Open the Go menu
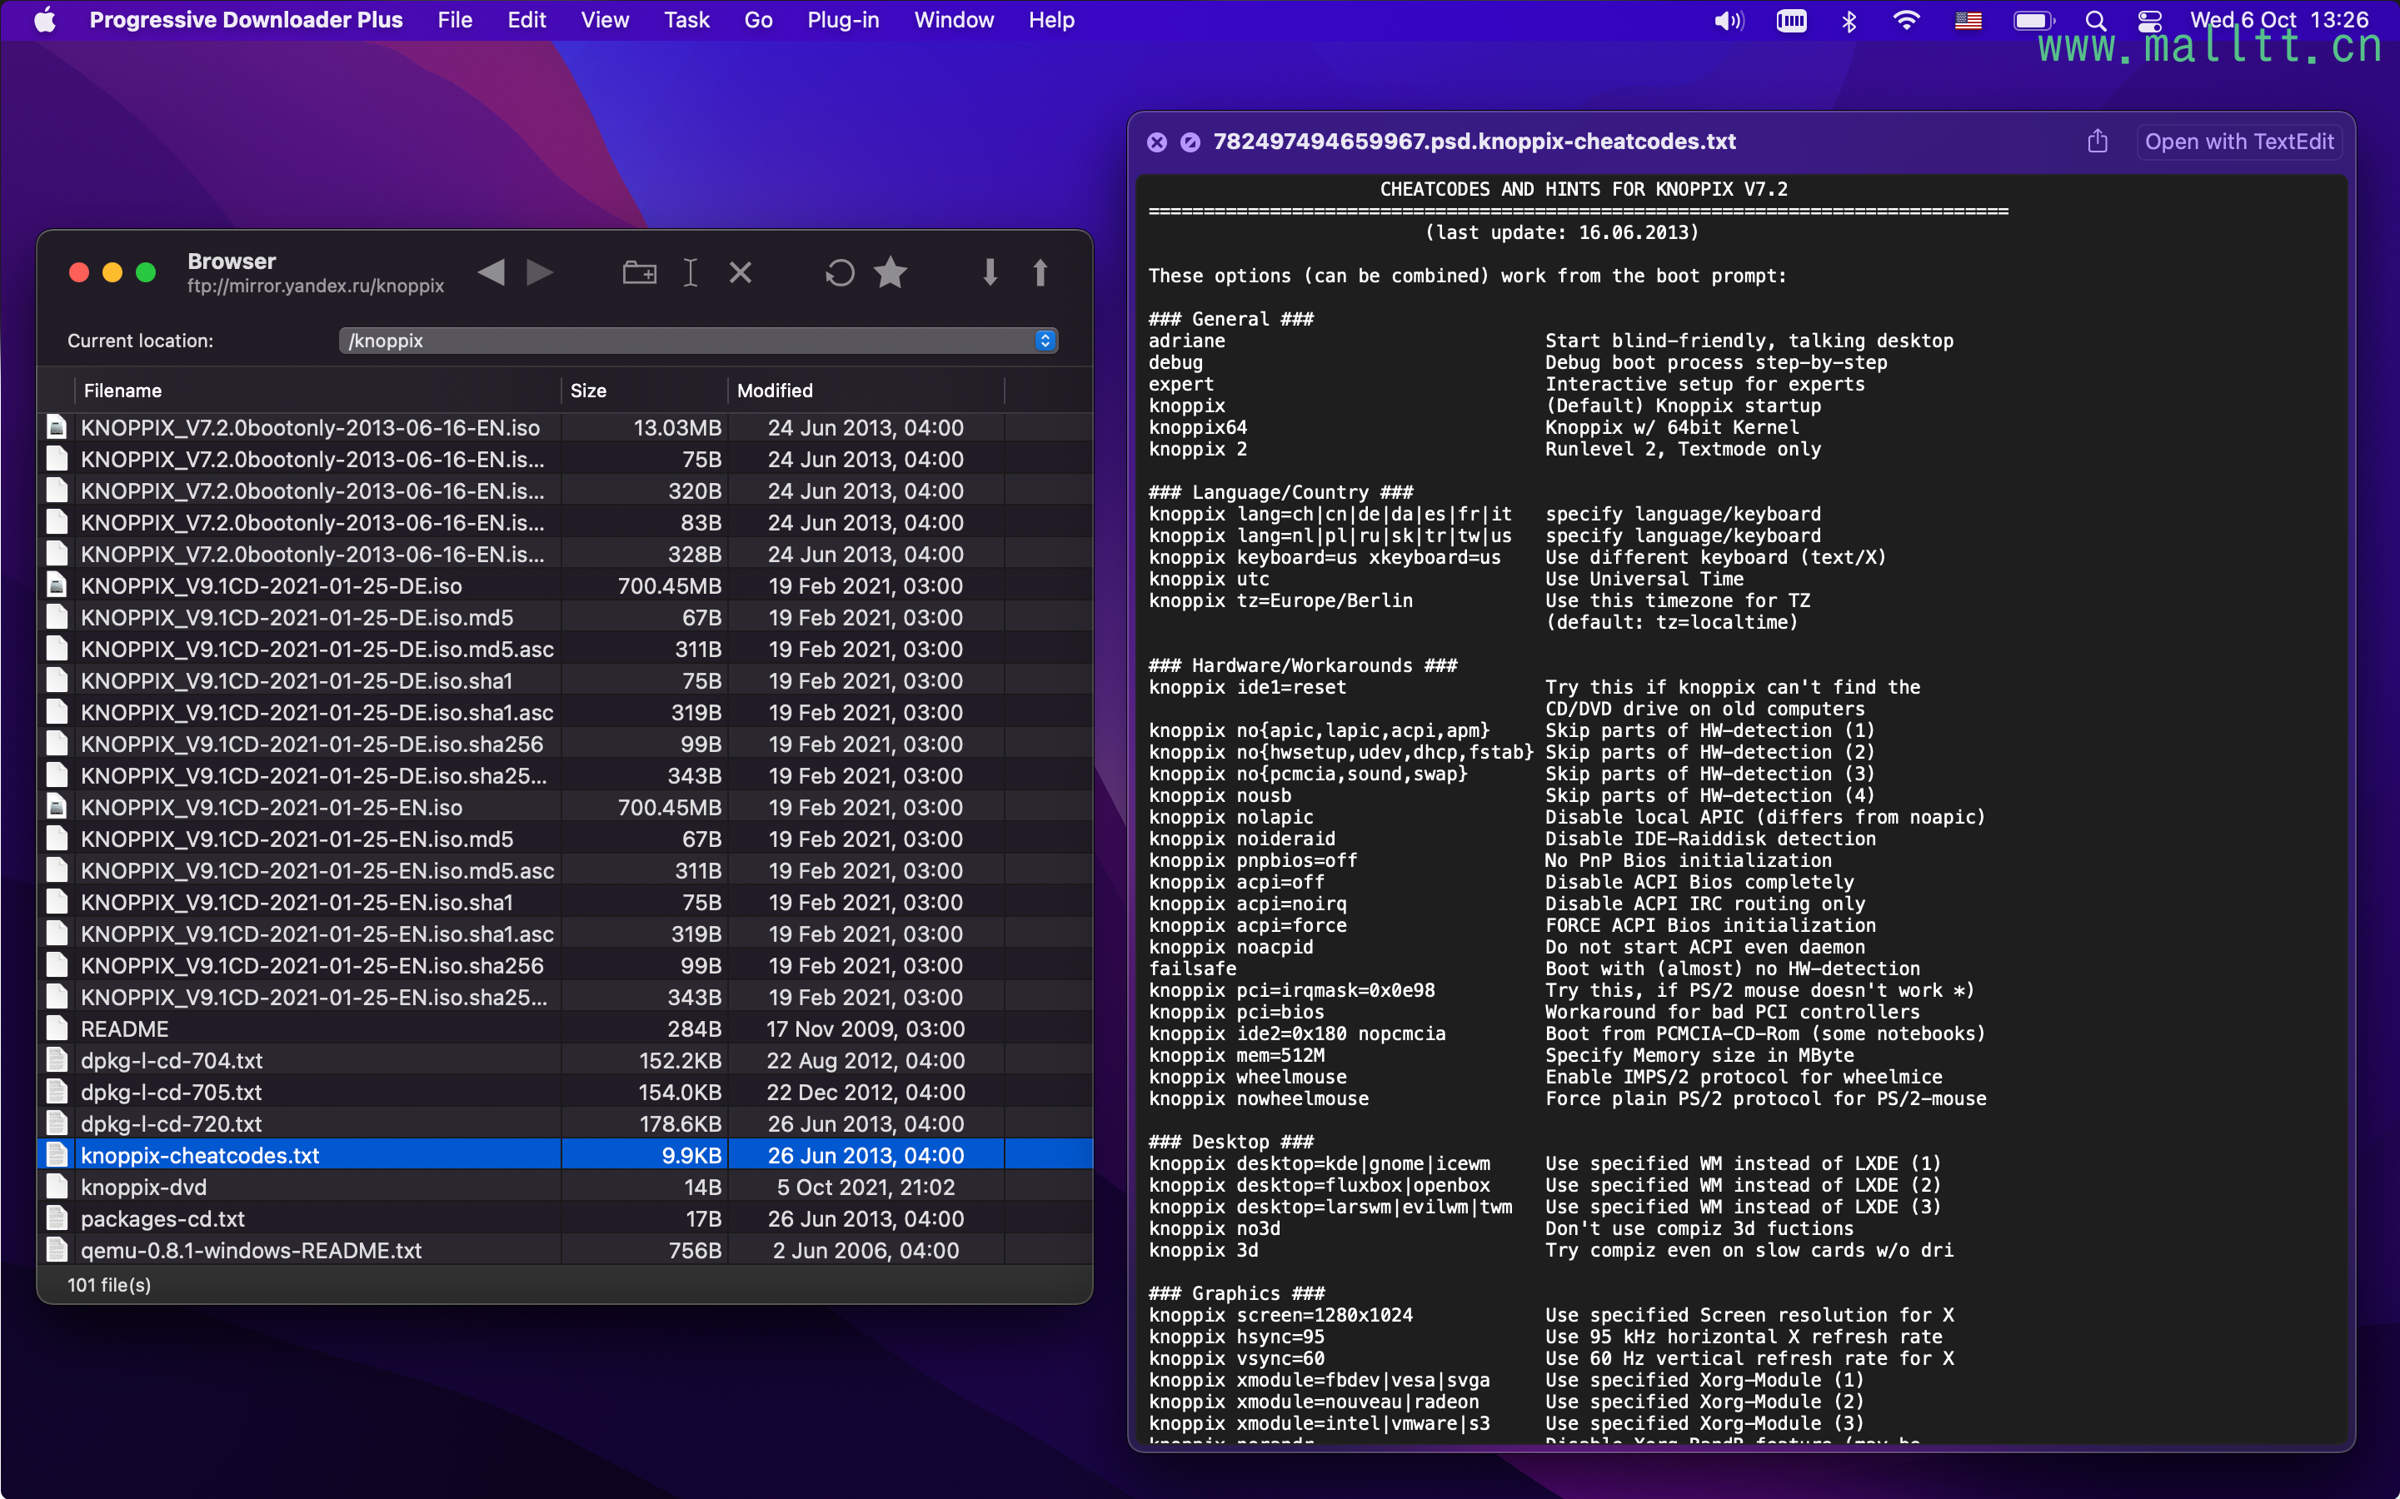 tap(758, 20)
